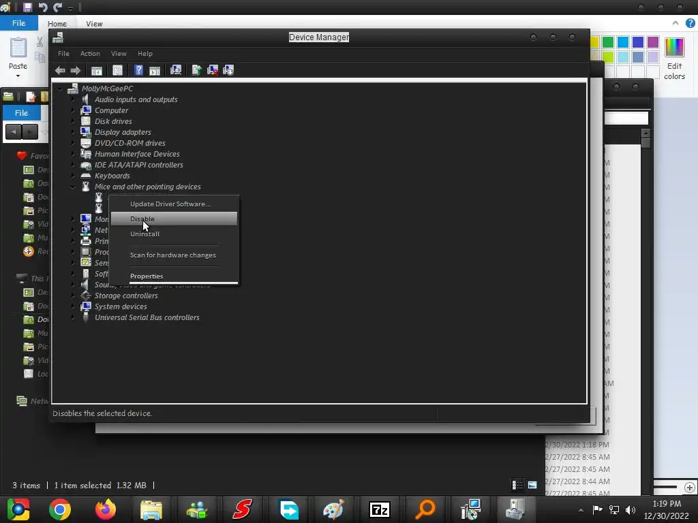Image resolution: width=698 pixels, height=523 pixels.
Task: Click the scroll up arrow in Explorer window
Action: (646, 133)
